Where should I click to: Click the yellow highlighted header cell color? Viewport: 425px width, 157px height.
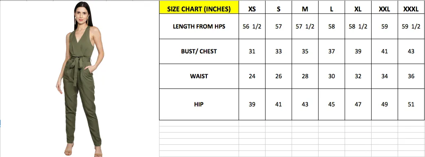199,7
